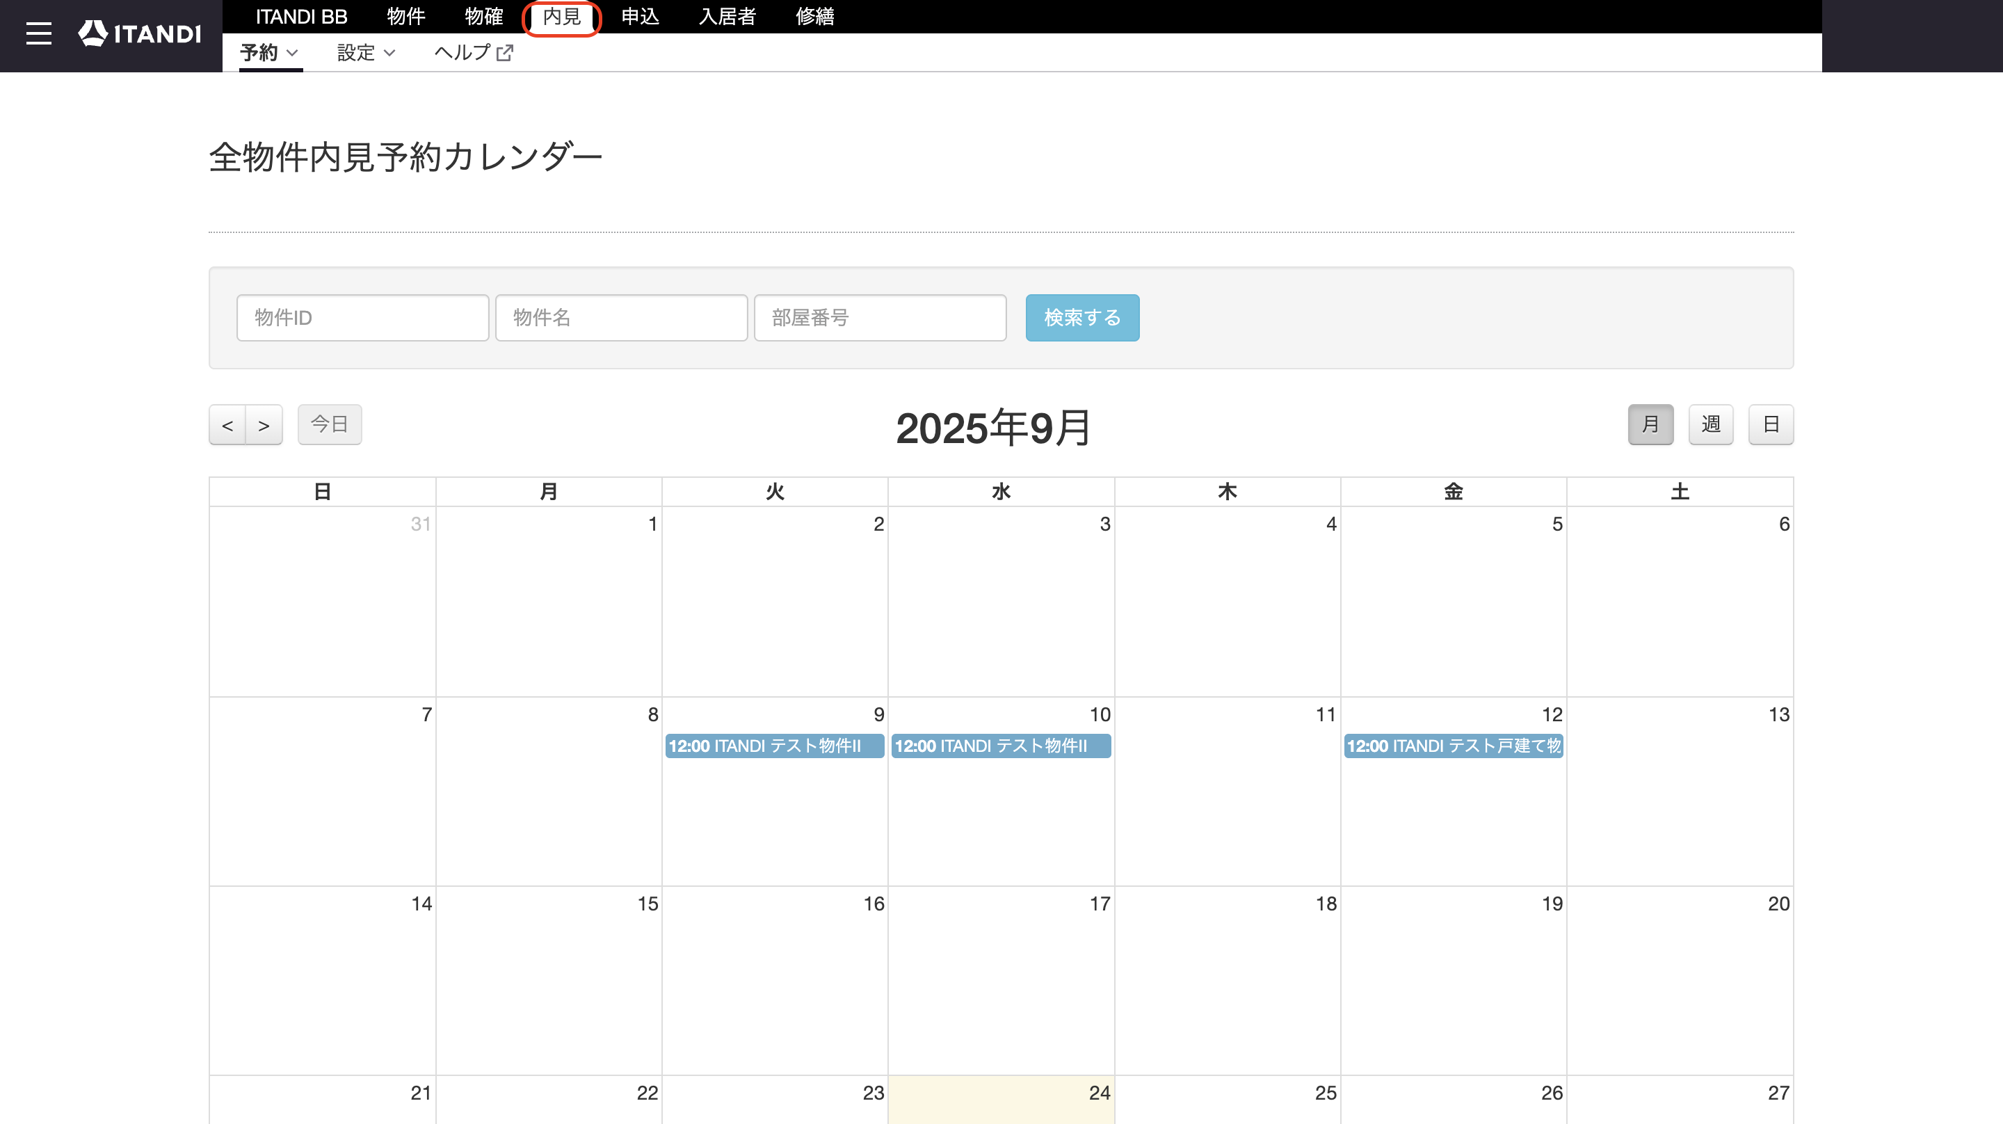Select date 13 in the calendar
The width and height of the screenshot is (2003, 1124).
[x=1779, y=715]
